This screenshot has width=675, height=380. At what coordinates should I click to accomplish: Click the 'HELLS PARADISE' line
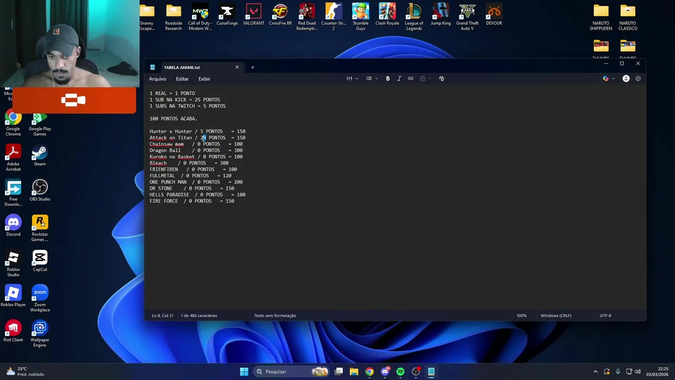[x=197, y=195]
